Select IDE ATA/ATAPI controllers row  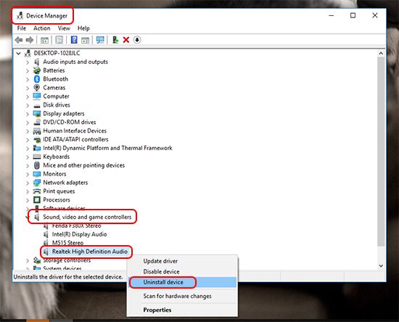tap(75, 139)
